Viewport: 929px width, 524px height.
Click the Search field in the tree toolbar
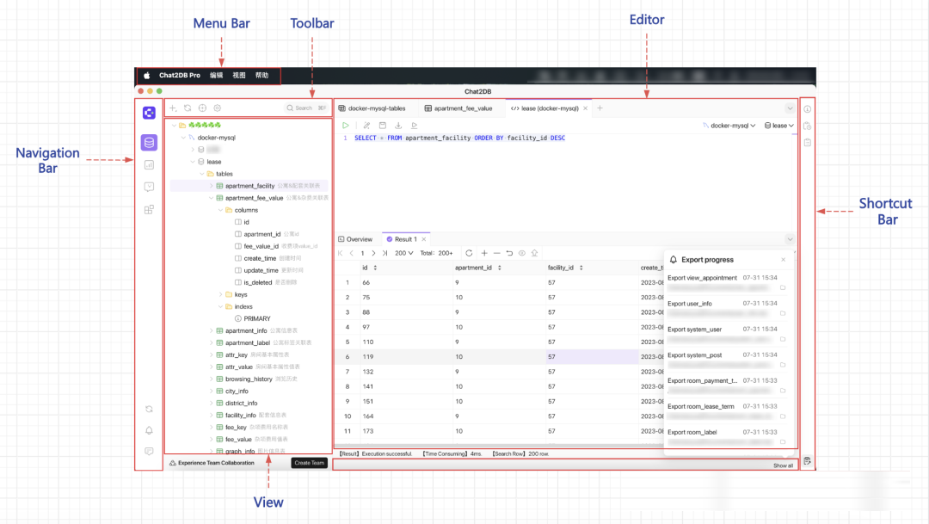pos(305,108)
